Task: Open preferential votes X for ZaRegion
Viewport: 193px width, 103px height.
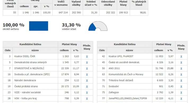Action: pyautogui.click(x=181, y=92)
